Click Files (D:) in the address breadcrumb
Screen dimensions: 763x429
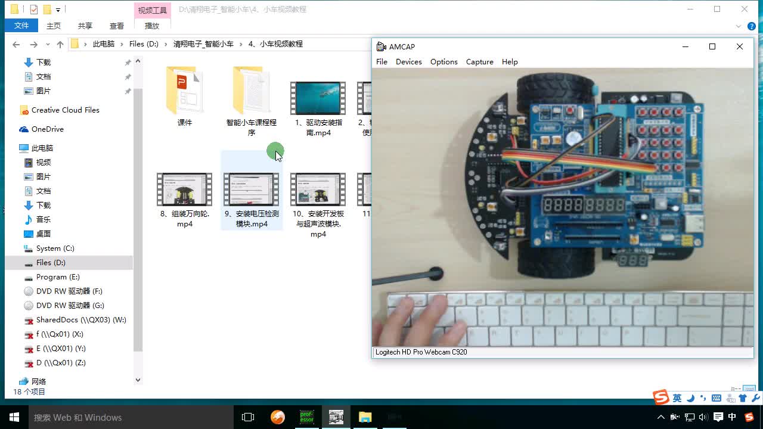144,44
